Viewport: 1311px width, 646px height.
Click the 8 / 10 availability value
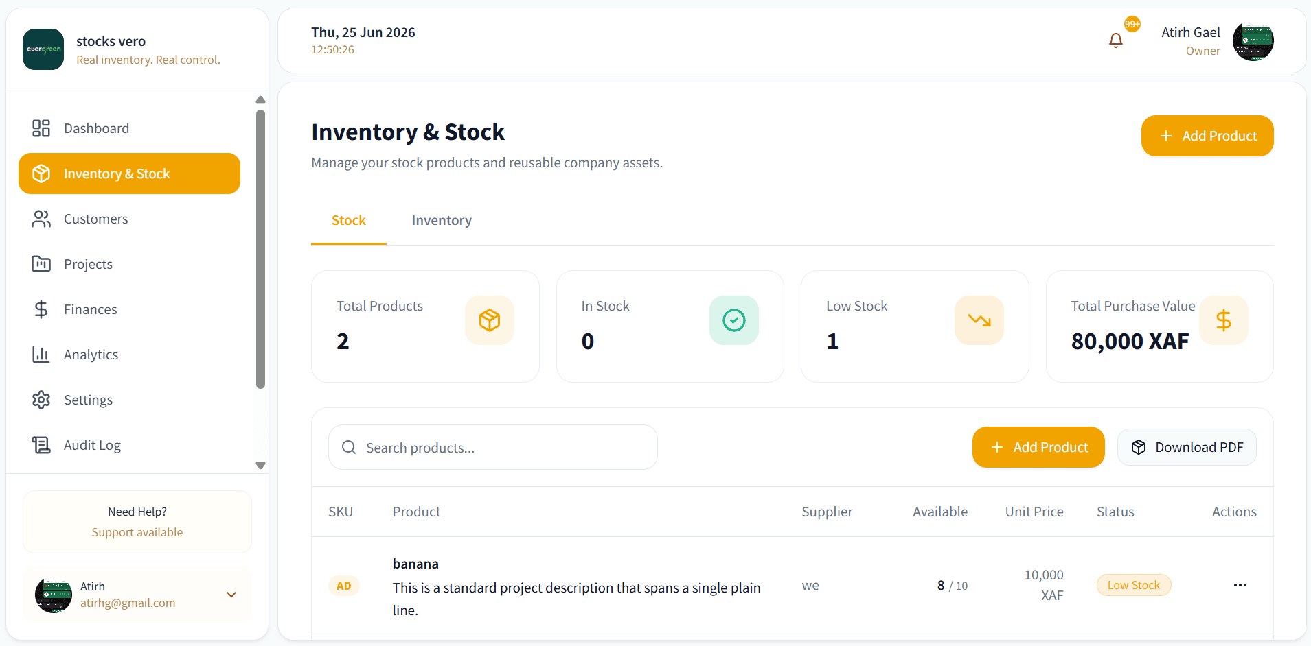953,586
